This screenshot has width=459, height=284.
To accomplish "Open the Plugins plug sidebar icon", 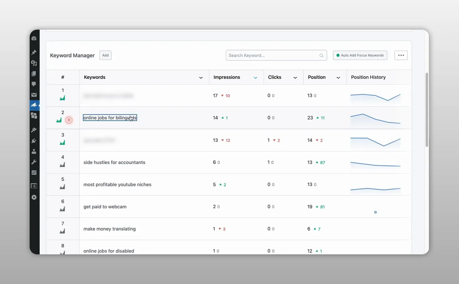I will 34,141.
